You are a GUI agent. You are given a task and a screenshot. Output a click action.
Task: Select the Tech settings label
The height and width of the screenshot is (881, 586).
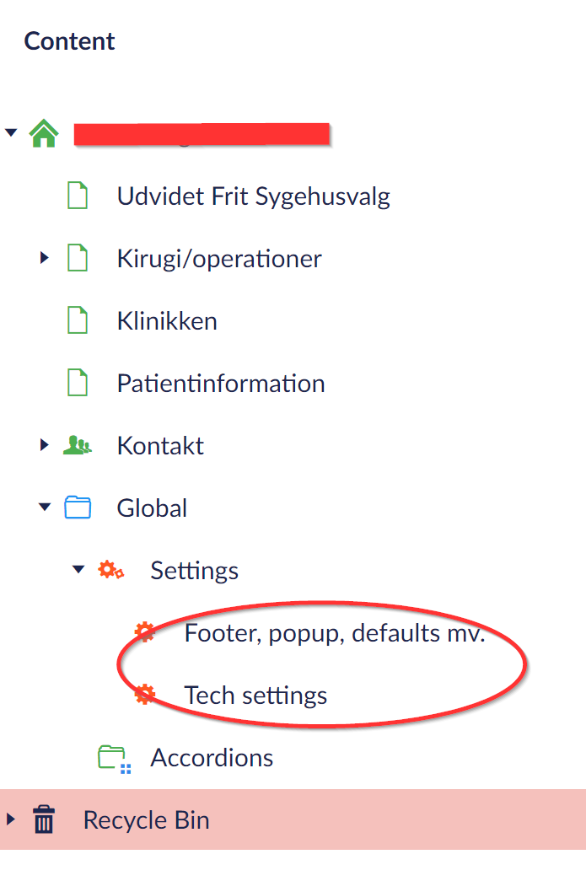255,696
